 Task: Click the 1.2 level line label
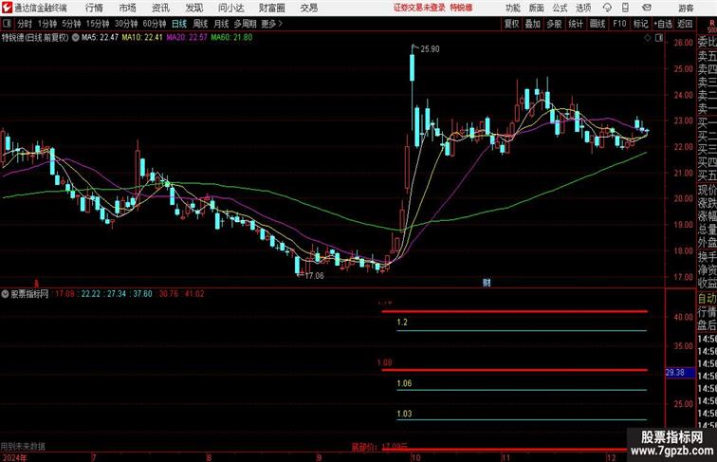(402, 322)
